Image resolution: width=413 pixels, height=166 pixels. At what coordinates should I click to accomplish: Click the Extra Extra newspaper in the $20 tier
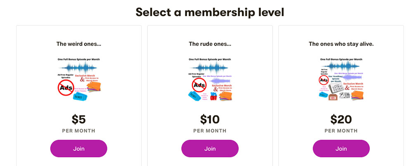click(336, 88)
